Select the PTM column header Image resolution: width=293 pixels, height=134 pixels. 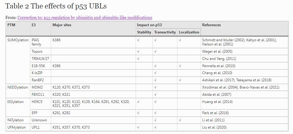pyautogui.click(x=12, y=25)
